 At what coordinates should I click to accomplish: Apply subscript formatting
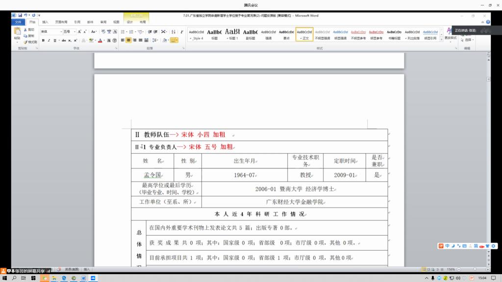click(x=70, y=41)
